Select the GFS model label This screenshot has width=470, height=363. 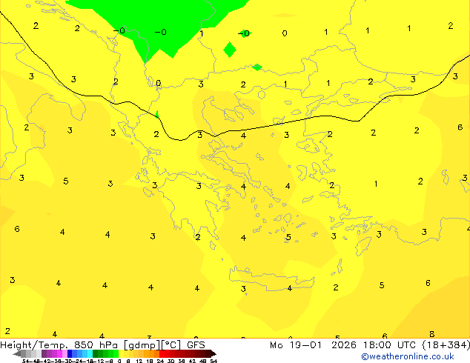[x=195, y=344]
